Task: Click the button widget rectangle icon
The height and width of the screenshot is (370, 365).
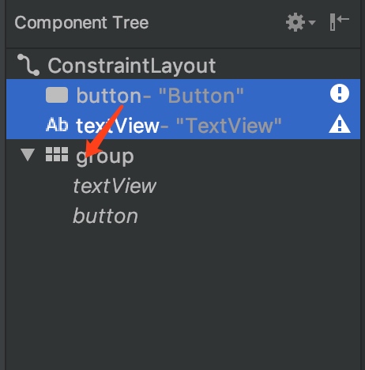Action: tap(57, 95)
